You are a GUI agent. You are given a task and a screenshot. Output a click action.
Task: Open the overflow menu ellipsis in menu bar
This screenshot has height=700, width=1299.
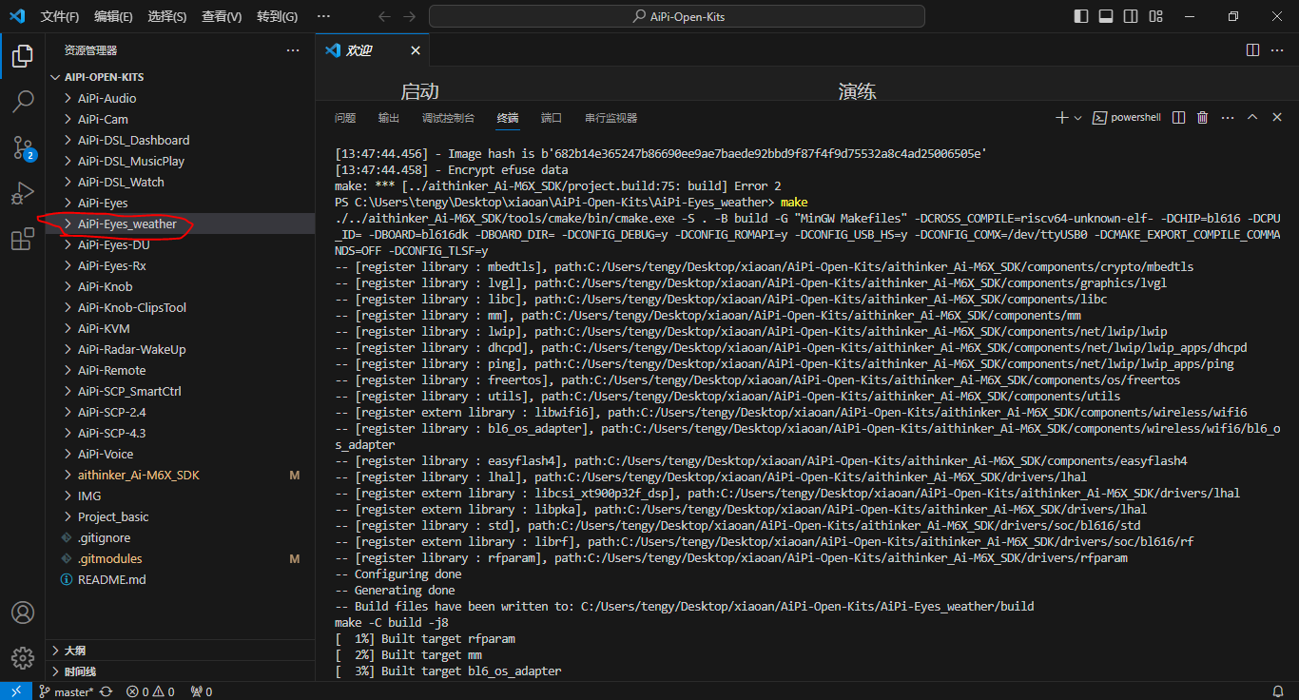point(323,16)
